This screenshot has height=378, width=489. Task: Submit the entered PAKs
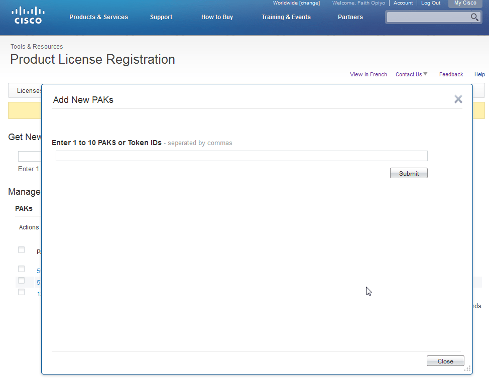[409, 173]
